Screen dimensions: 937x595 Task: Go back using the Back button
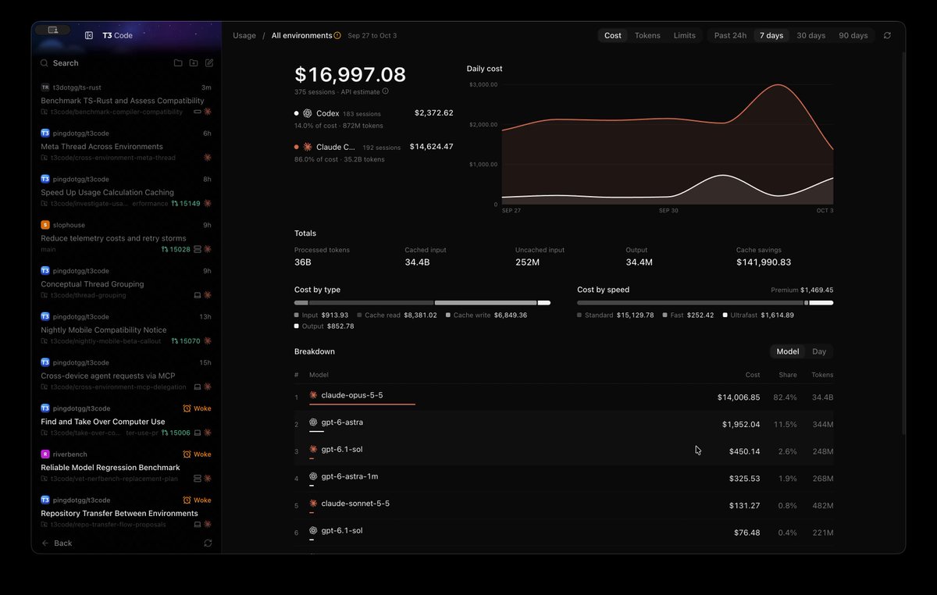click(x=56, y=543)
